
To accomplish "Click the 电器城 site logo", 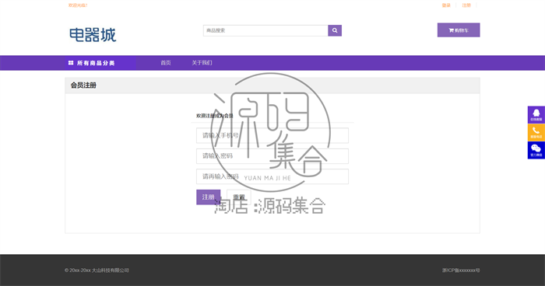I will pos(93,35).
